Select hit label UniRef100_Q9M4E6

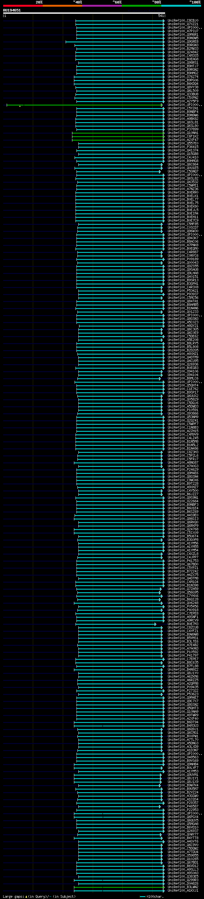click(183, 473)
